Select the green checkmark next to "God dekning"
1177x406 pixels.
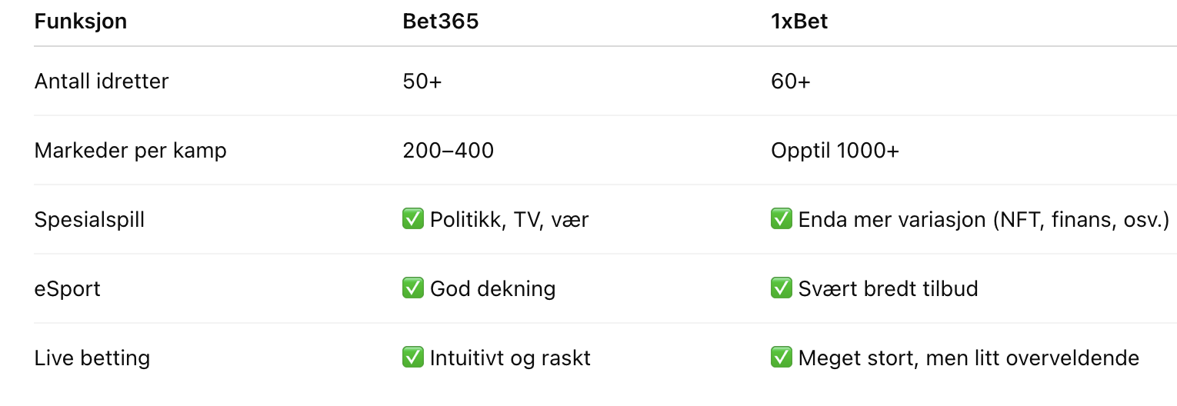(x=413, y=289)
